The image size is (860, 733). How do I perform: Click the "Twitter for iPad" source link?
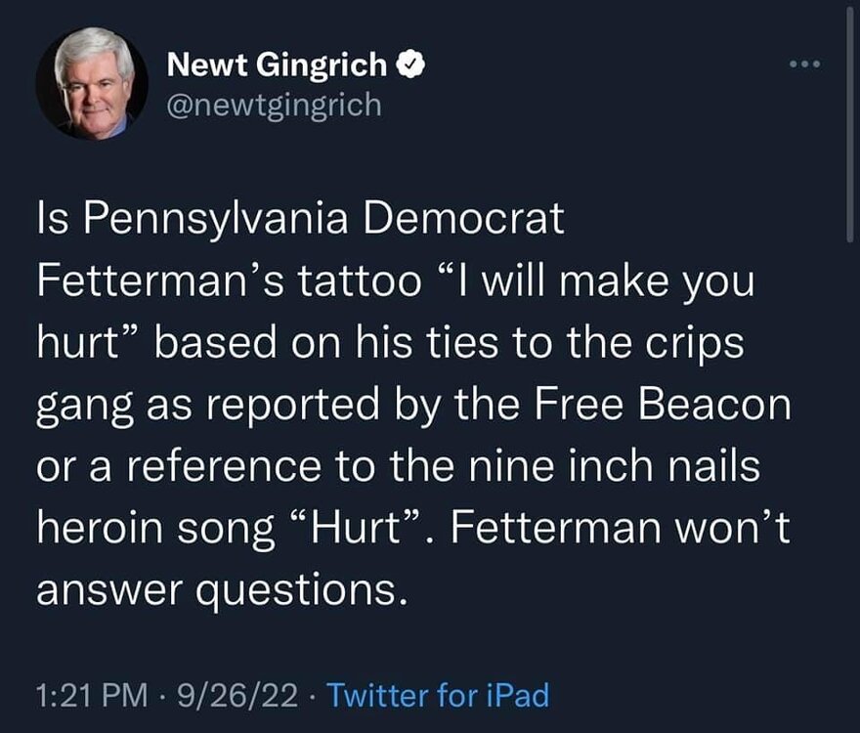(x=437, y=696)
